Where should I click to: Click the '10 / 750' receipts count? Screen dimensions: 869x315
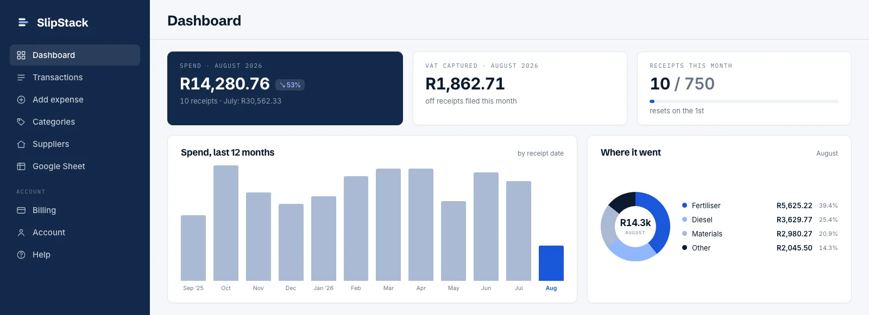coord(682,84)
